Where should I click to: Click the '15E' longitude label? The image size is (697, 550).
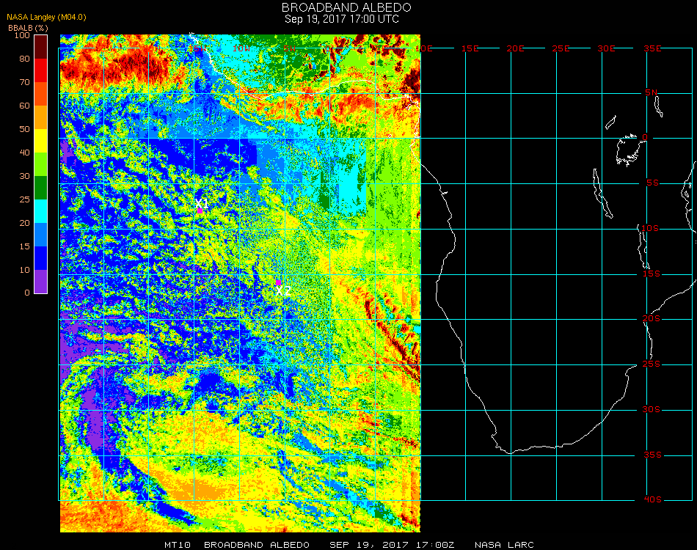pos(470,48)
